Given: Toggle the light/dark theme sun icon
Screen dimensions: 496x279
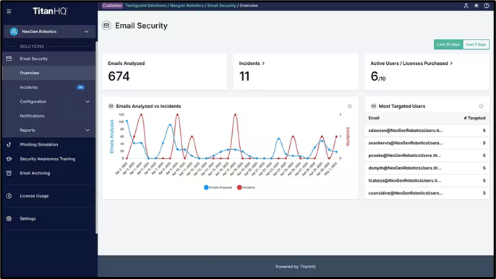Looking at the screenshot, I should (x=476, y=6).
